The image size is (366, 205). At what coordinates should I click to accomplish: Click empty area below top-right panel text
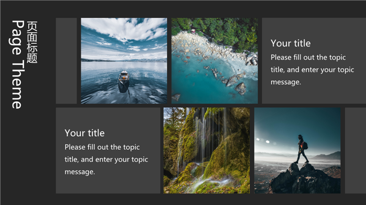coord(312,94)
